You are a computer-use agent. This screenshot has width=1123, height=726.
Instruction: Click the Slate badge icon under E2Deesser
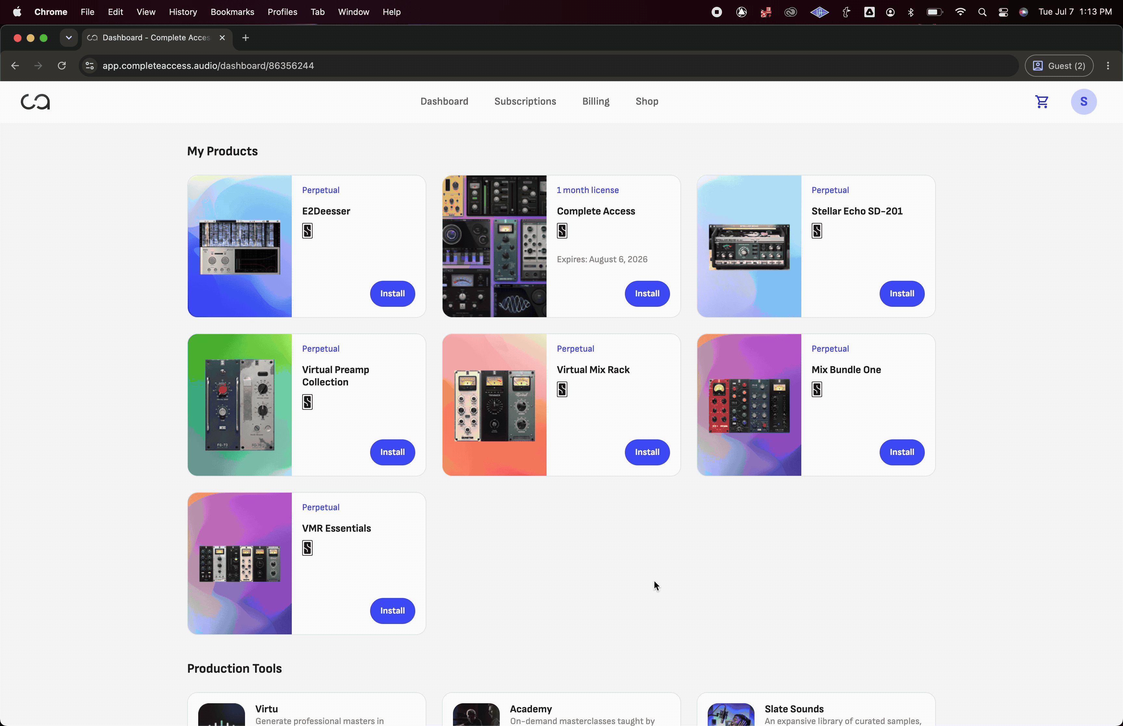pos(307,231)
